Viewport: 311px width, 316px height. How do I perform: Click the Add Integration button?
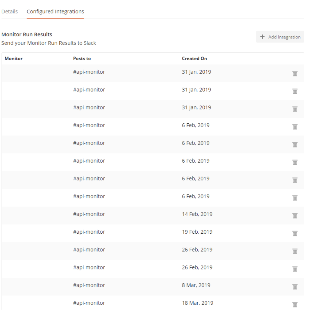tap(280, 37)
